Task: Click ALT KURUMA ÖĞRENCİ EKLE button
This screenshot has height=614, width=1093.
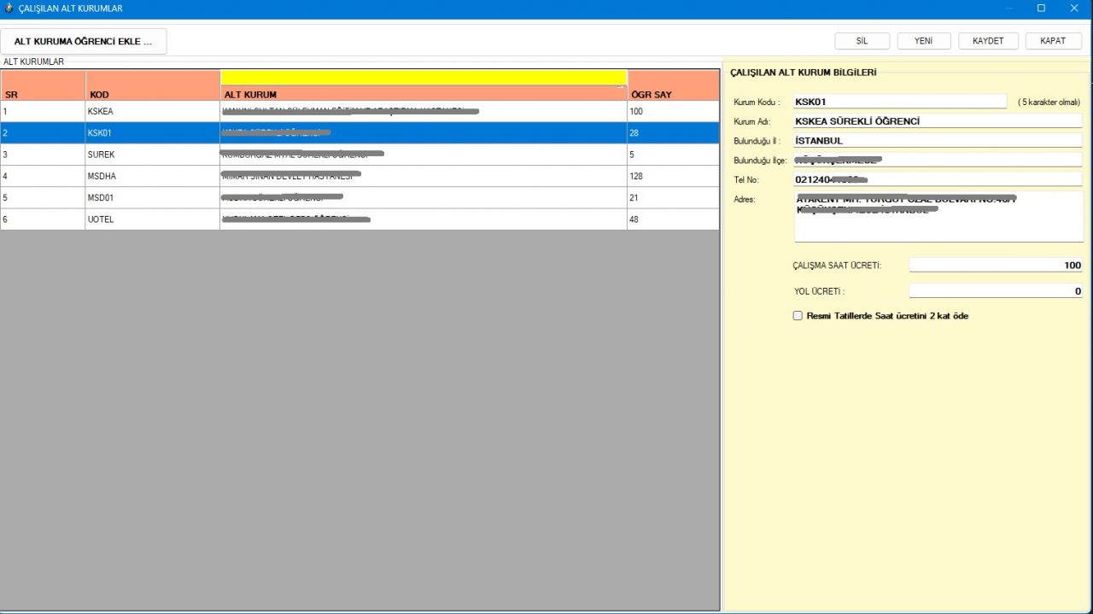Action: point(83,41)
